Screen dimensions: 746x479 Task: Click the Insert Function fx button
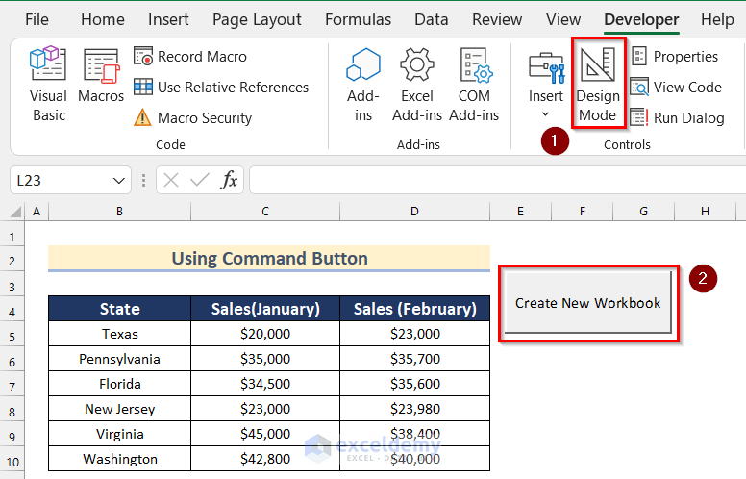click(x=229, y=181)
